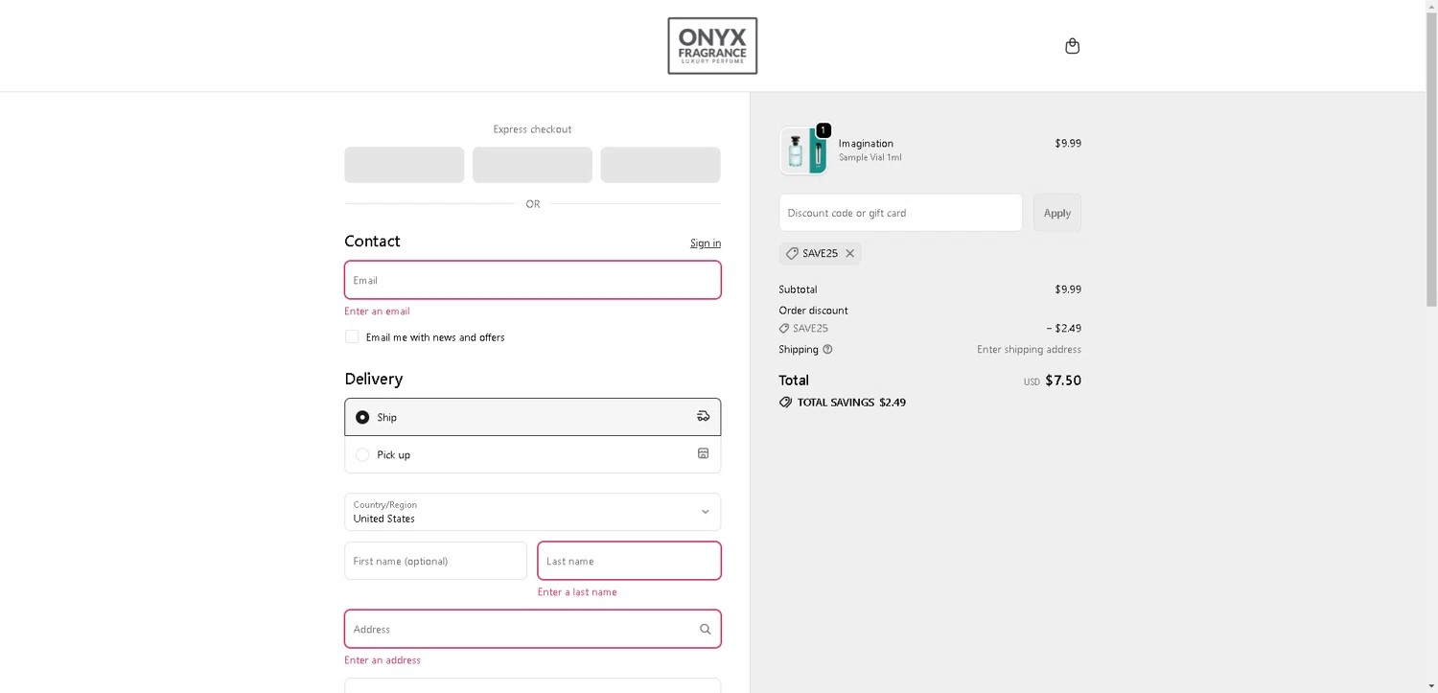Click the 'Enter a last name' error text
Screen dimensions: 1438x693
pos(577,592)
